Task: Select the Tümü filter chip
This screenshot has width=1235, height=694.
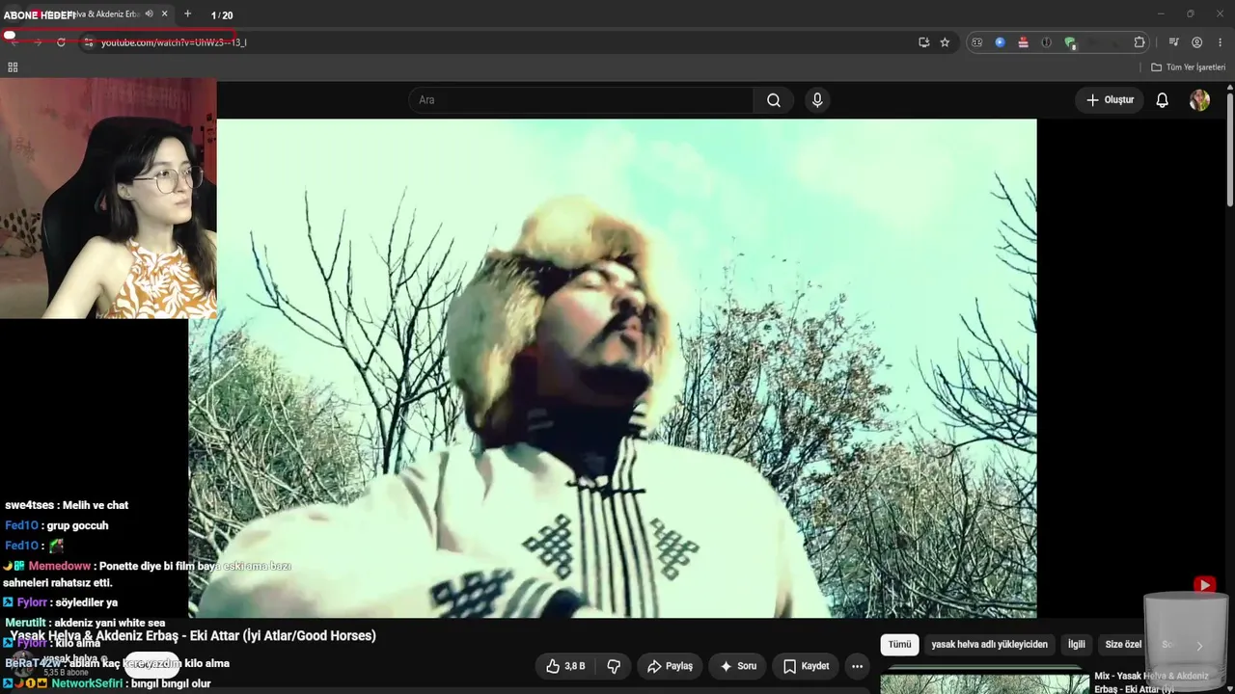Action: 899,645
